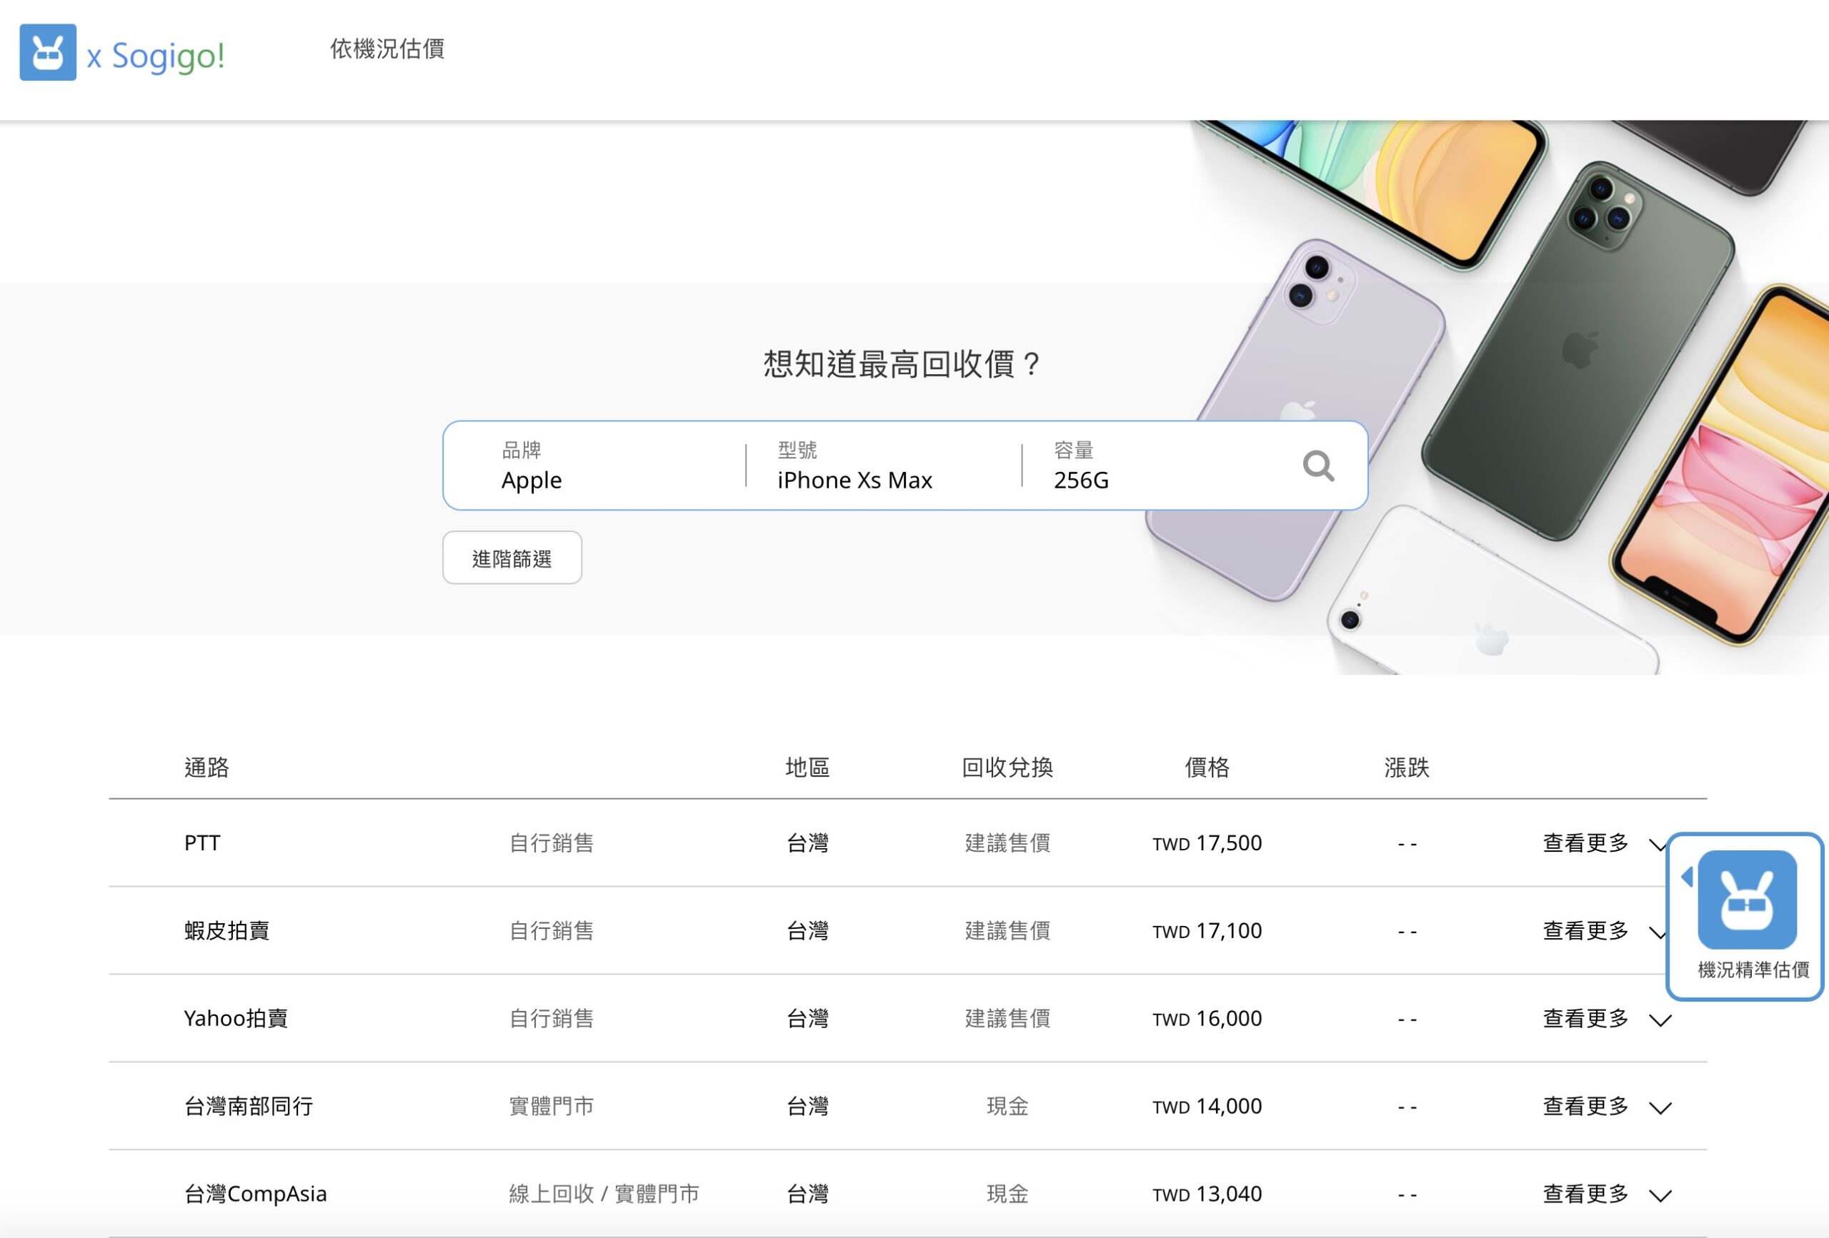Open the 依機況估價 menu item

387,49
